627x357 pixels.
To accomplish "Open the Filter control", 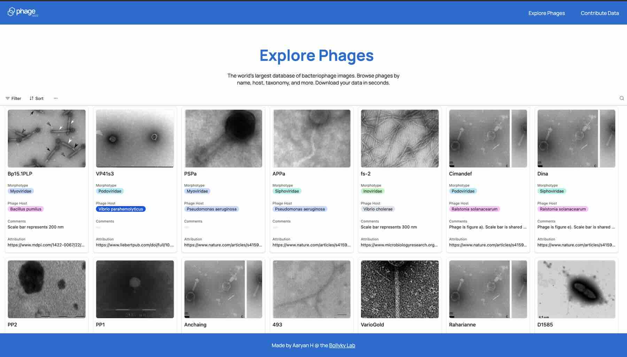I will pos(13,98).
